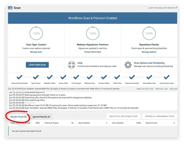Start a new scan with START NEW SCAN
The width and height of the screenshot is (184, 147).
point(37,65)
